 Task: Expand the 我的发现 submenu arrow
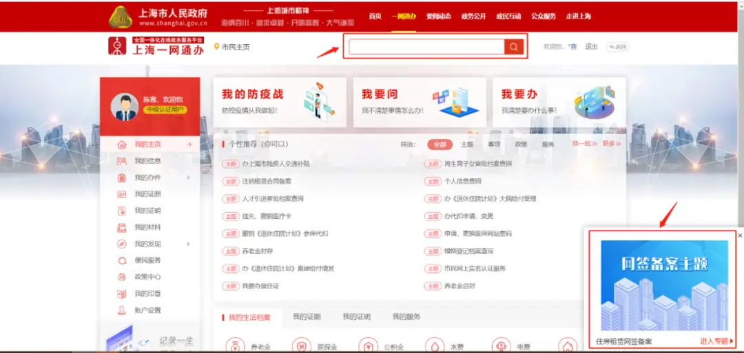188,244
